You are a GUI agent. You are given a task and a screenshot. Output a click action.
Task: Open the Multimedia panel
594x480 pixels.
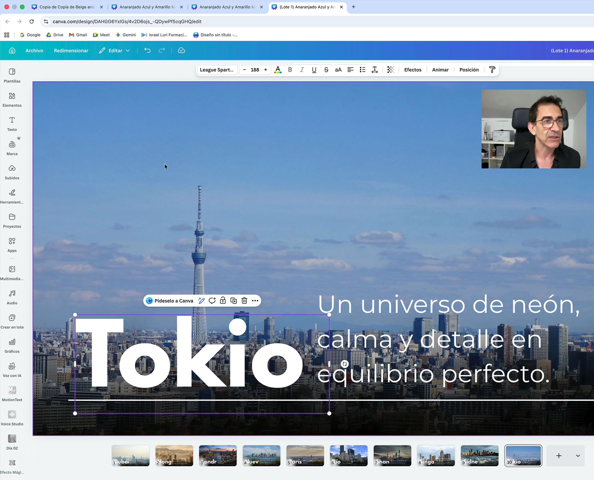coord(12,273)
